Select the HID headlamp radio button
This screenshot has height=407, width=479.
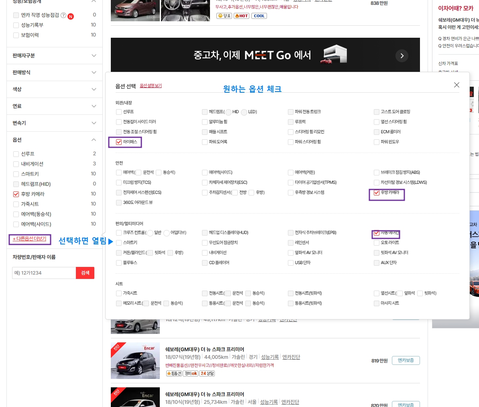[x=228, y=112]
